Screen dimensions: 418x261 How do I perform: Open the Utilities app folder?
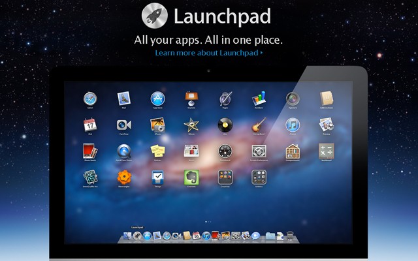(259, 177)
